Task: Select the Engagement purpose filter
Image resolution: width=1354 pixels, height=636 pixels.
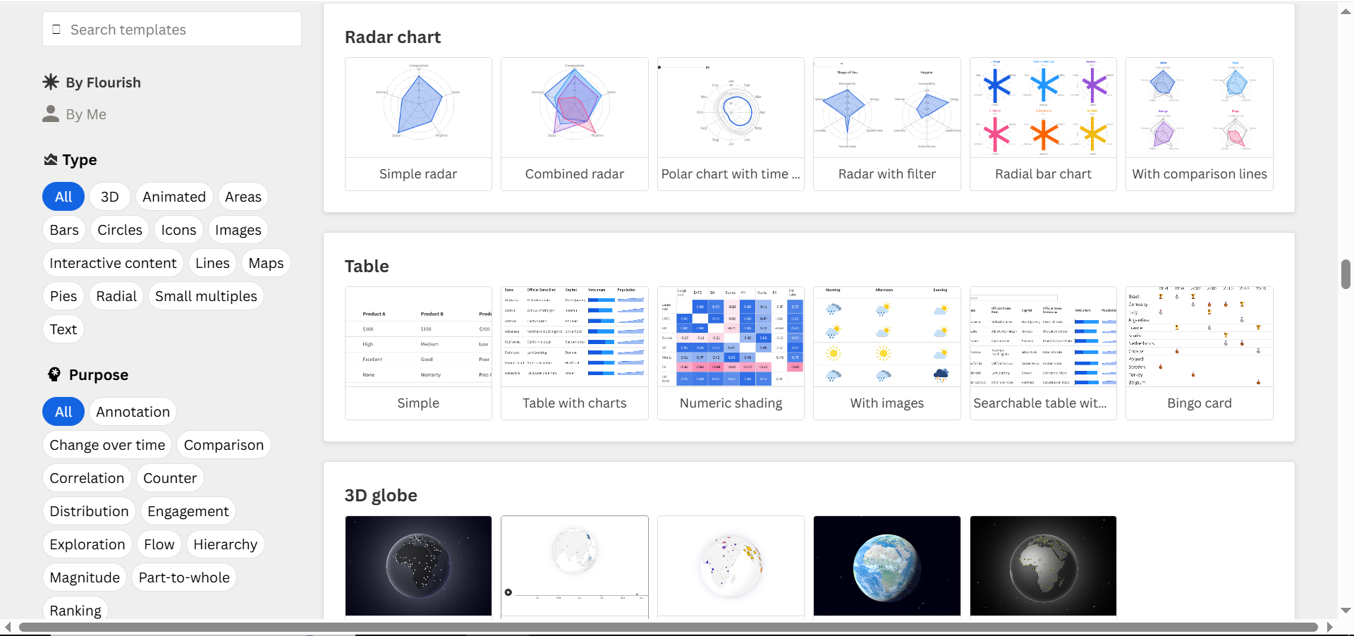Action: coord(188,511)
